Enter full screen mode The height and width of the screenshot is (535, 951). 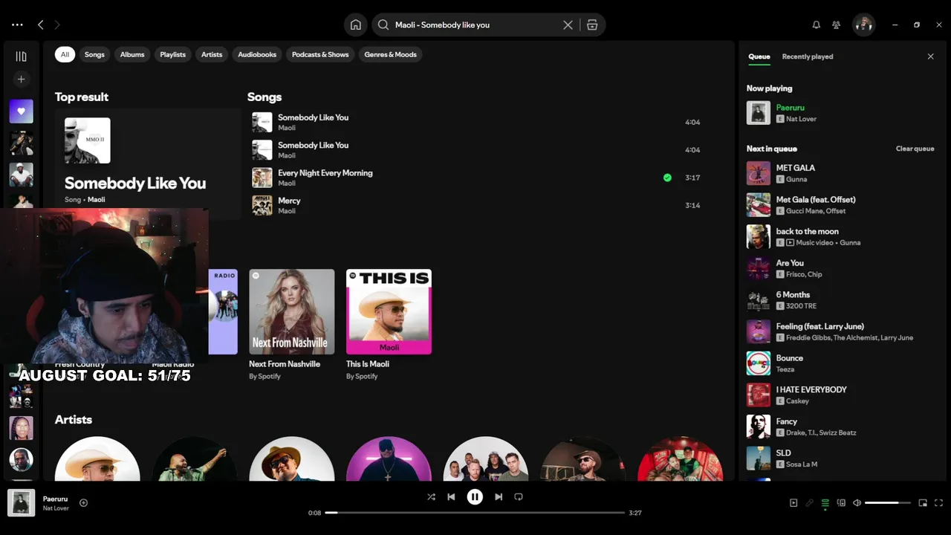point(938,503)
